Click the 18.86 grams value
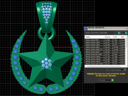This screenshot has height=96, width=128. [107, 52]
